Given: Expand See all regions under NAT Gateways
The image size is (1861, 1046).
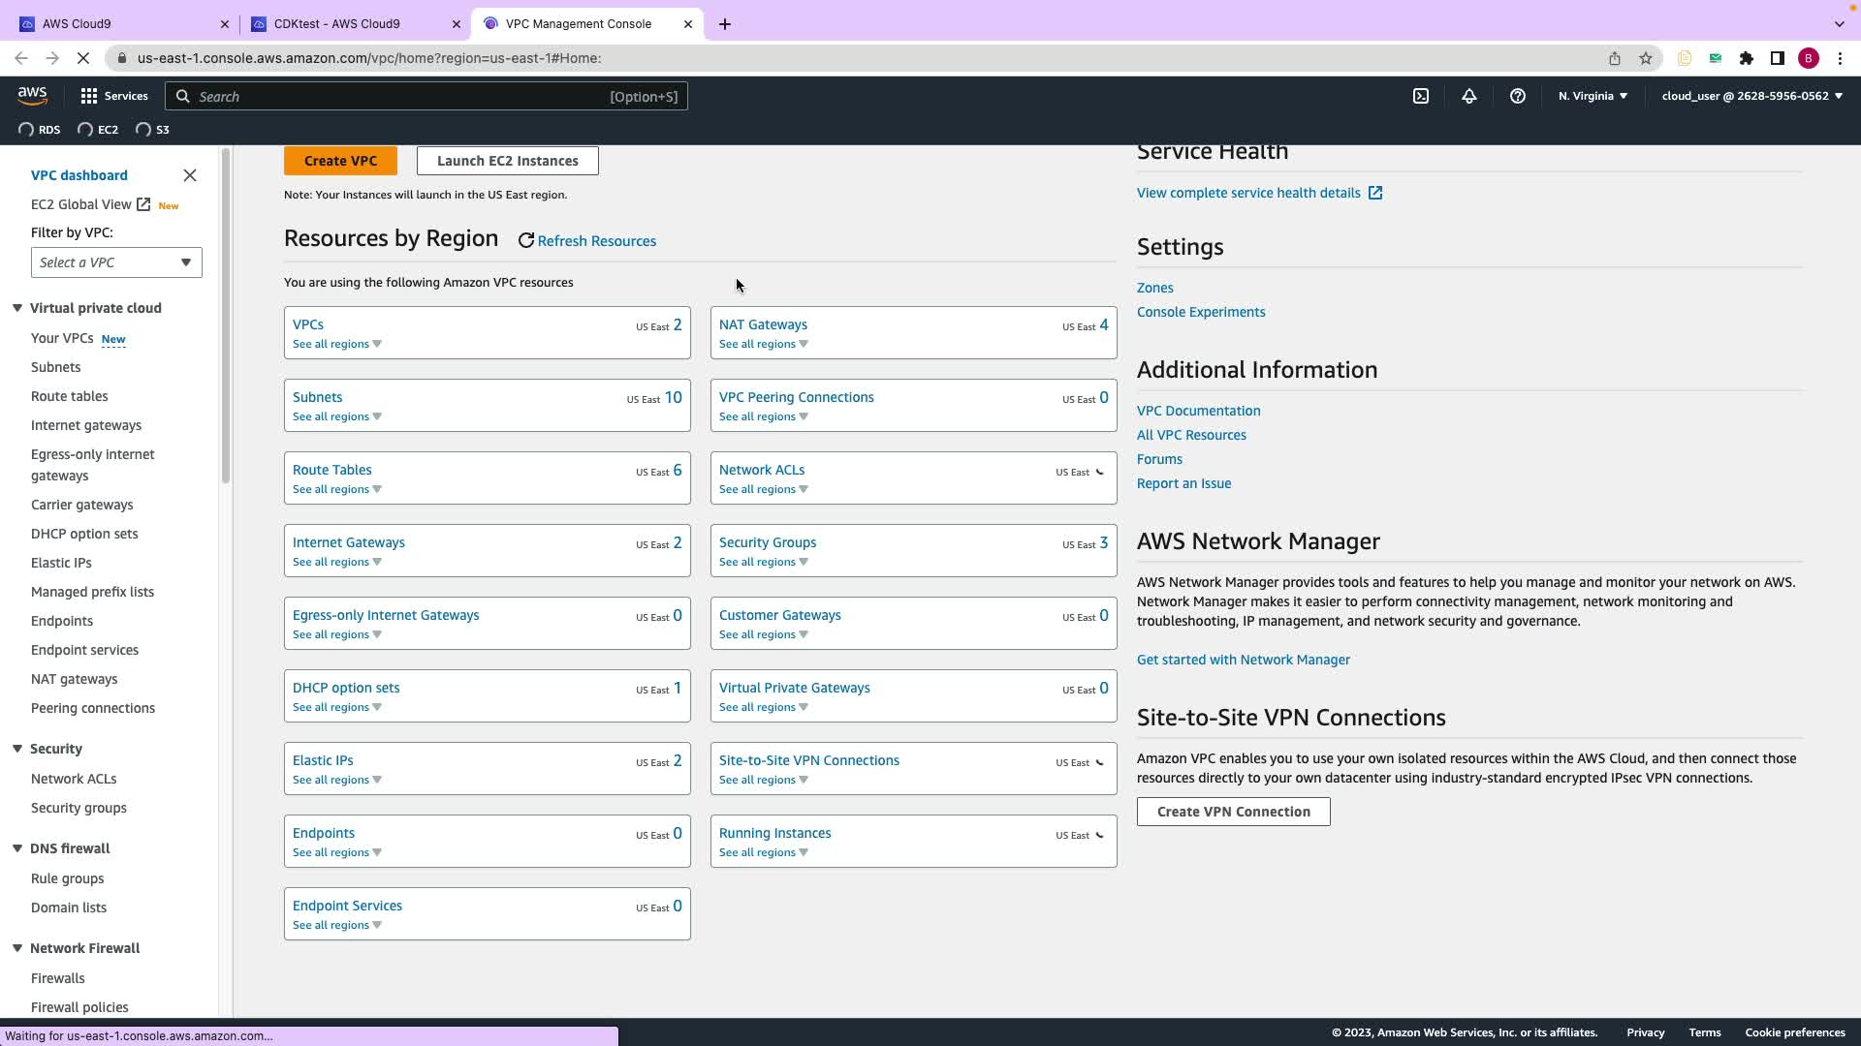Looking at the screenshot, I should point(763,344).
